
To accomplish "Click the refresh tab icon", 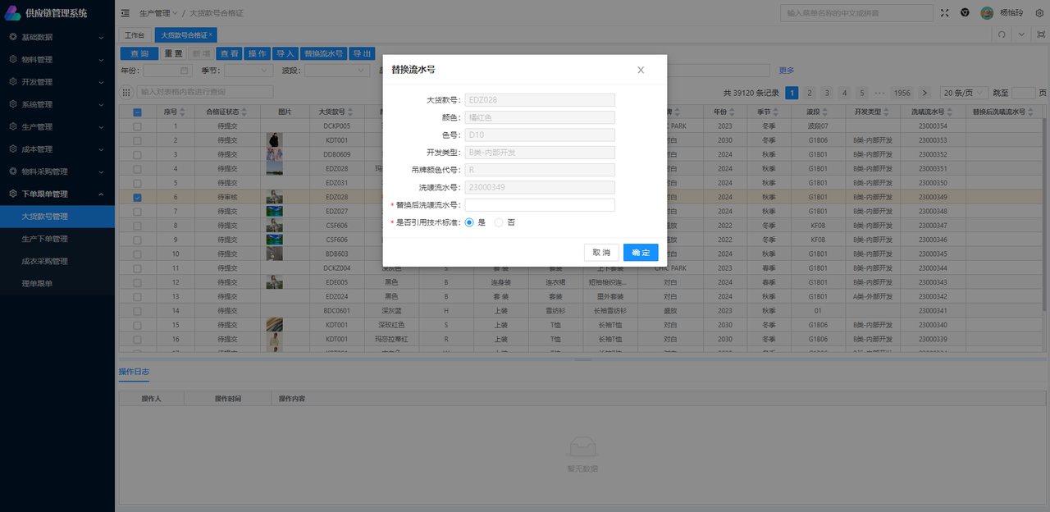I will tap(1002, 34).
